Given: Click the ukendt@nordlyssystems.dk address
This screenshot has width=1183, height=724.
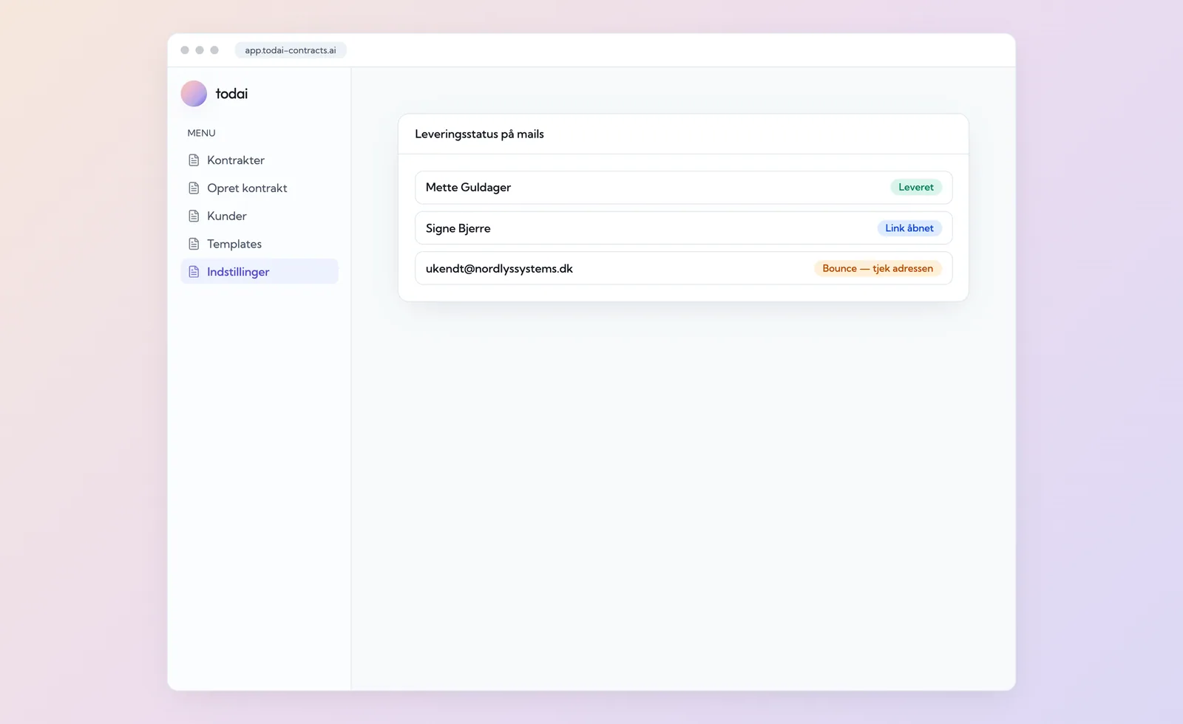Looking at the screenshot, I should (x=499, y=269).
